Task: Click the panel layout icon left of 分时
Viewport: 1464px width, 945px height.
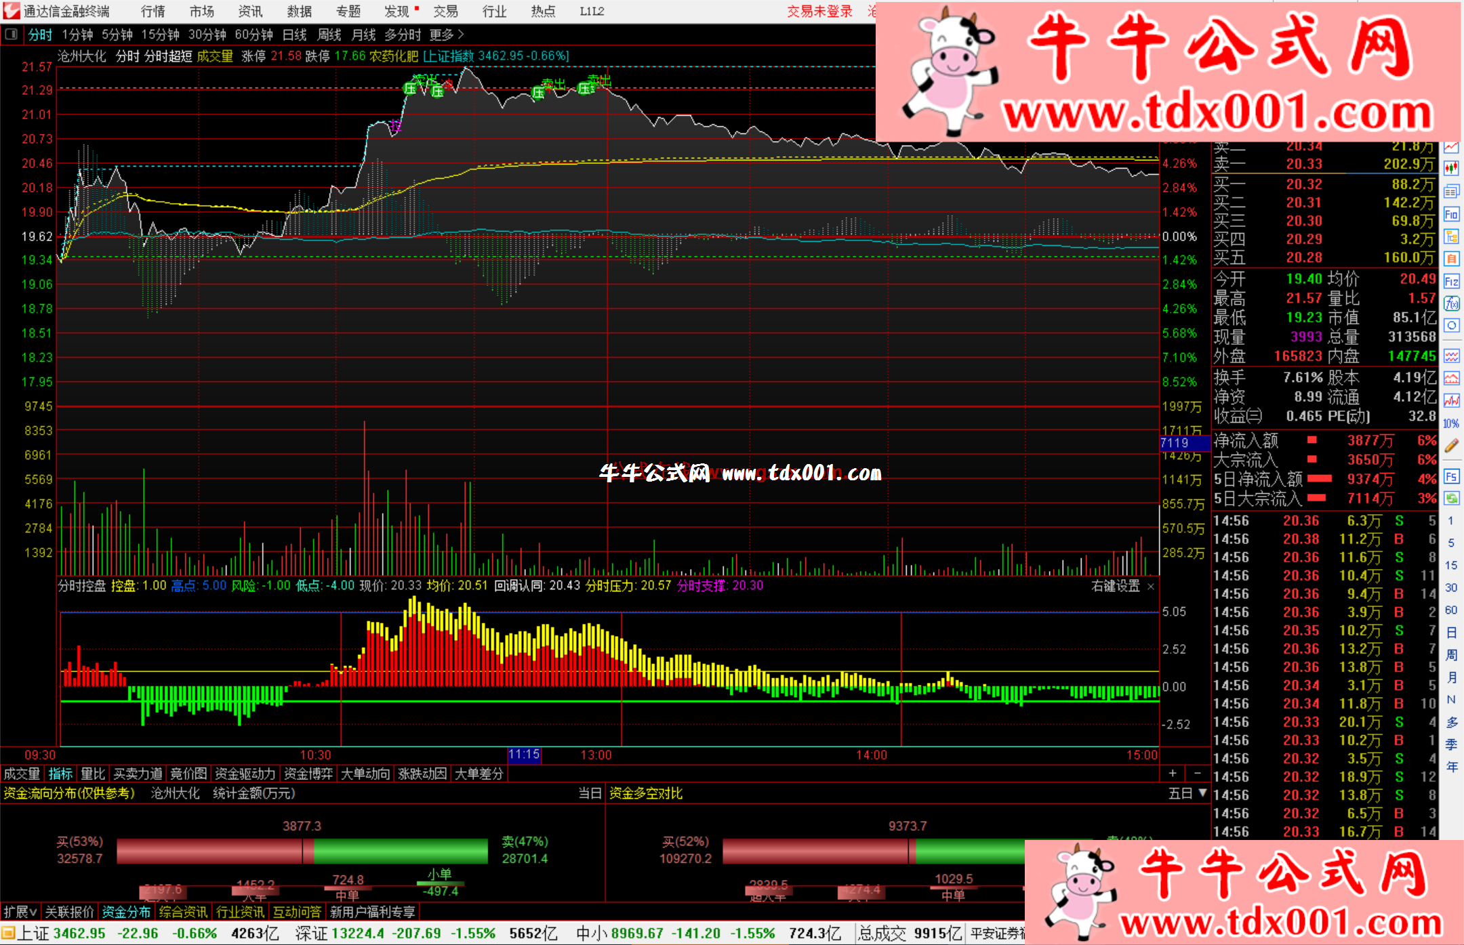Action: coord(11,34)
